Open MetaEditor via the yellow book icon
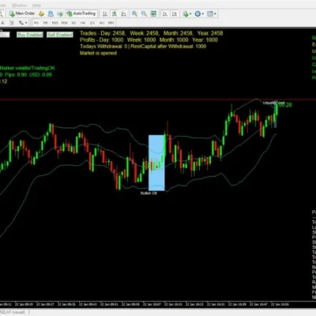The width and height of the screenshot is (316, 316). point(41,13)
